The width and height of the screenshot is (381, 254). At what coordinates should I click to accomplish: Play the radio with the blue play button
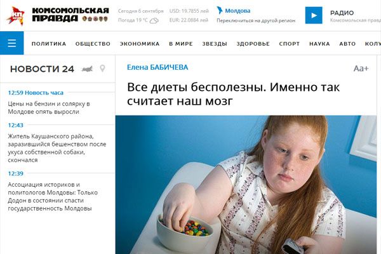point(314,15)
